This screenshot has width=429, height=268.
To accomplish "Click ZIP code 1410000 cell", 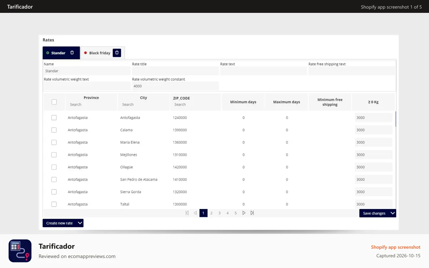I will [x=180, y=179].
